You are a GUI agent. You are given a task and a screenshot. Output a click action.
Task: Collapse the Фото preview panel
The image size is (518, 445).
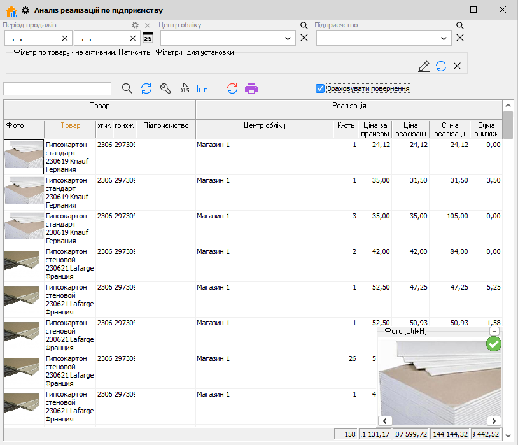(494, 332)
